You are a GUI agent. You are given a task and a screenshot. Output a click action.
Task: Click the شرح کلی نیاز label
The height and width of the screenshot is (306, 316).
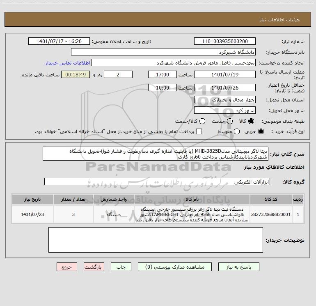click(x=287, y=154)
